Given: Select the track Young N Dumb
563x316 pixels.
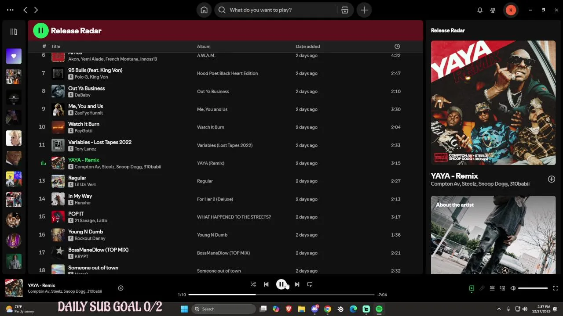Looking at the screenshot, I should tap(86, 232).
